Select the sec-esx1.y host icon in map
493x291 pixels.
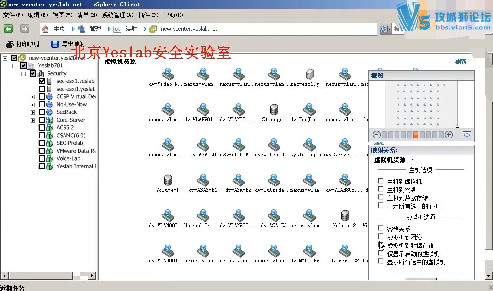pos(310,74)
